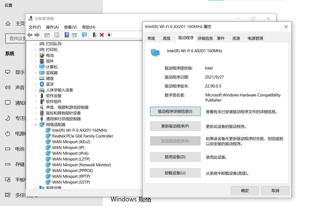The image size is (336, 206).
Task: Click the 卸载设备(U) button
Action: (175, 173)
